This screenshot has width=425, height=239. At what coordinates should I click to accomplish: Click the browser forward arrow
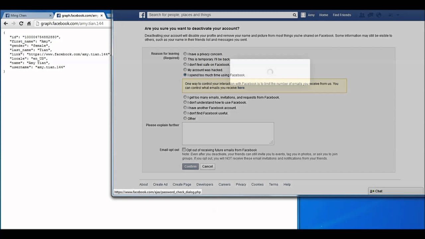pyautogui.click(x=13, y=24)
